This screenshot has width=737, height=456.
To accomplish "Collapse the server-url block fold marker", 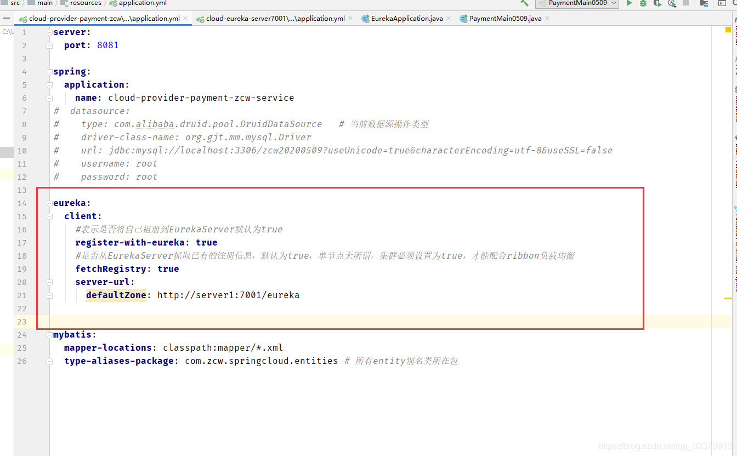I will [x=49, y=282].
